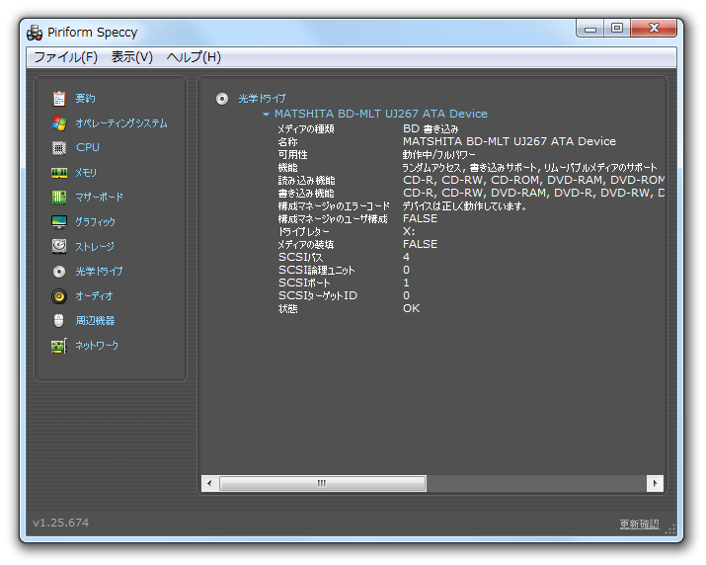Click the Windows flag operating system icon
706x565 pixels.
pos(59,123)
